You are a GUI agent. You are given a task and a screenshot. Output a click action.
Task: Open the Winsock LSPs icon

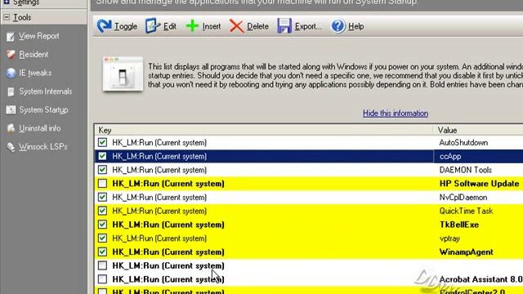11,147
